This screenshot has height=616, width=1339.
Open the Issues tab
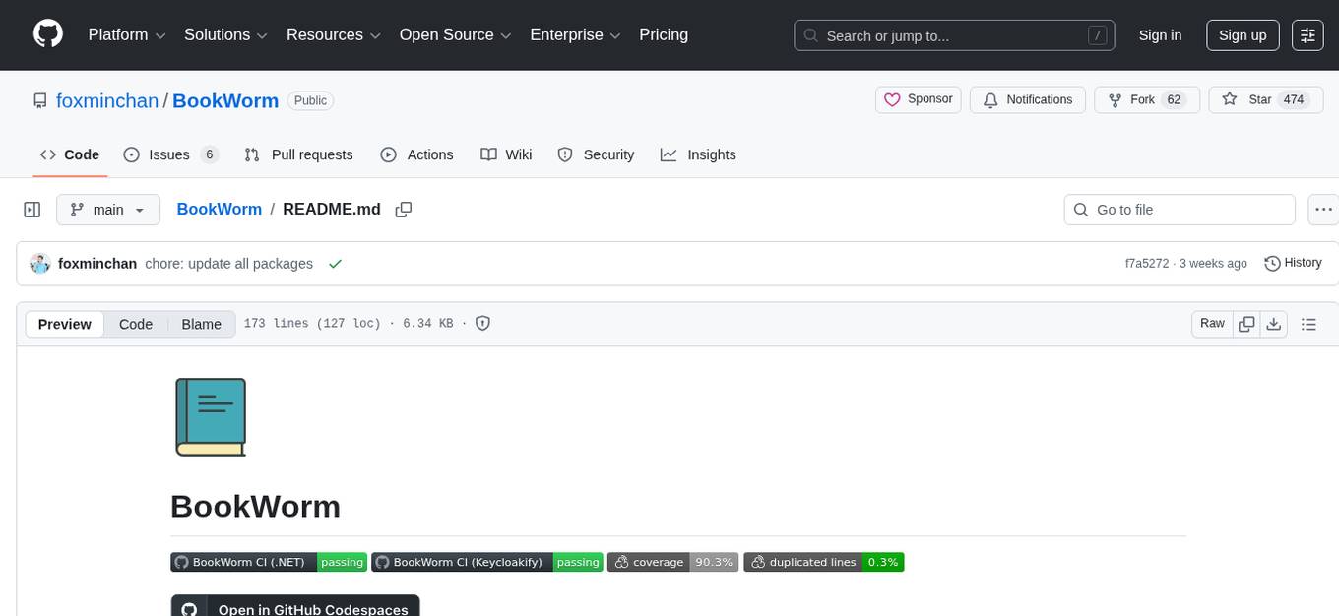pos(170,154)
